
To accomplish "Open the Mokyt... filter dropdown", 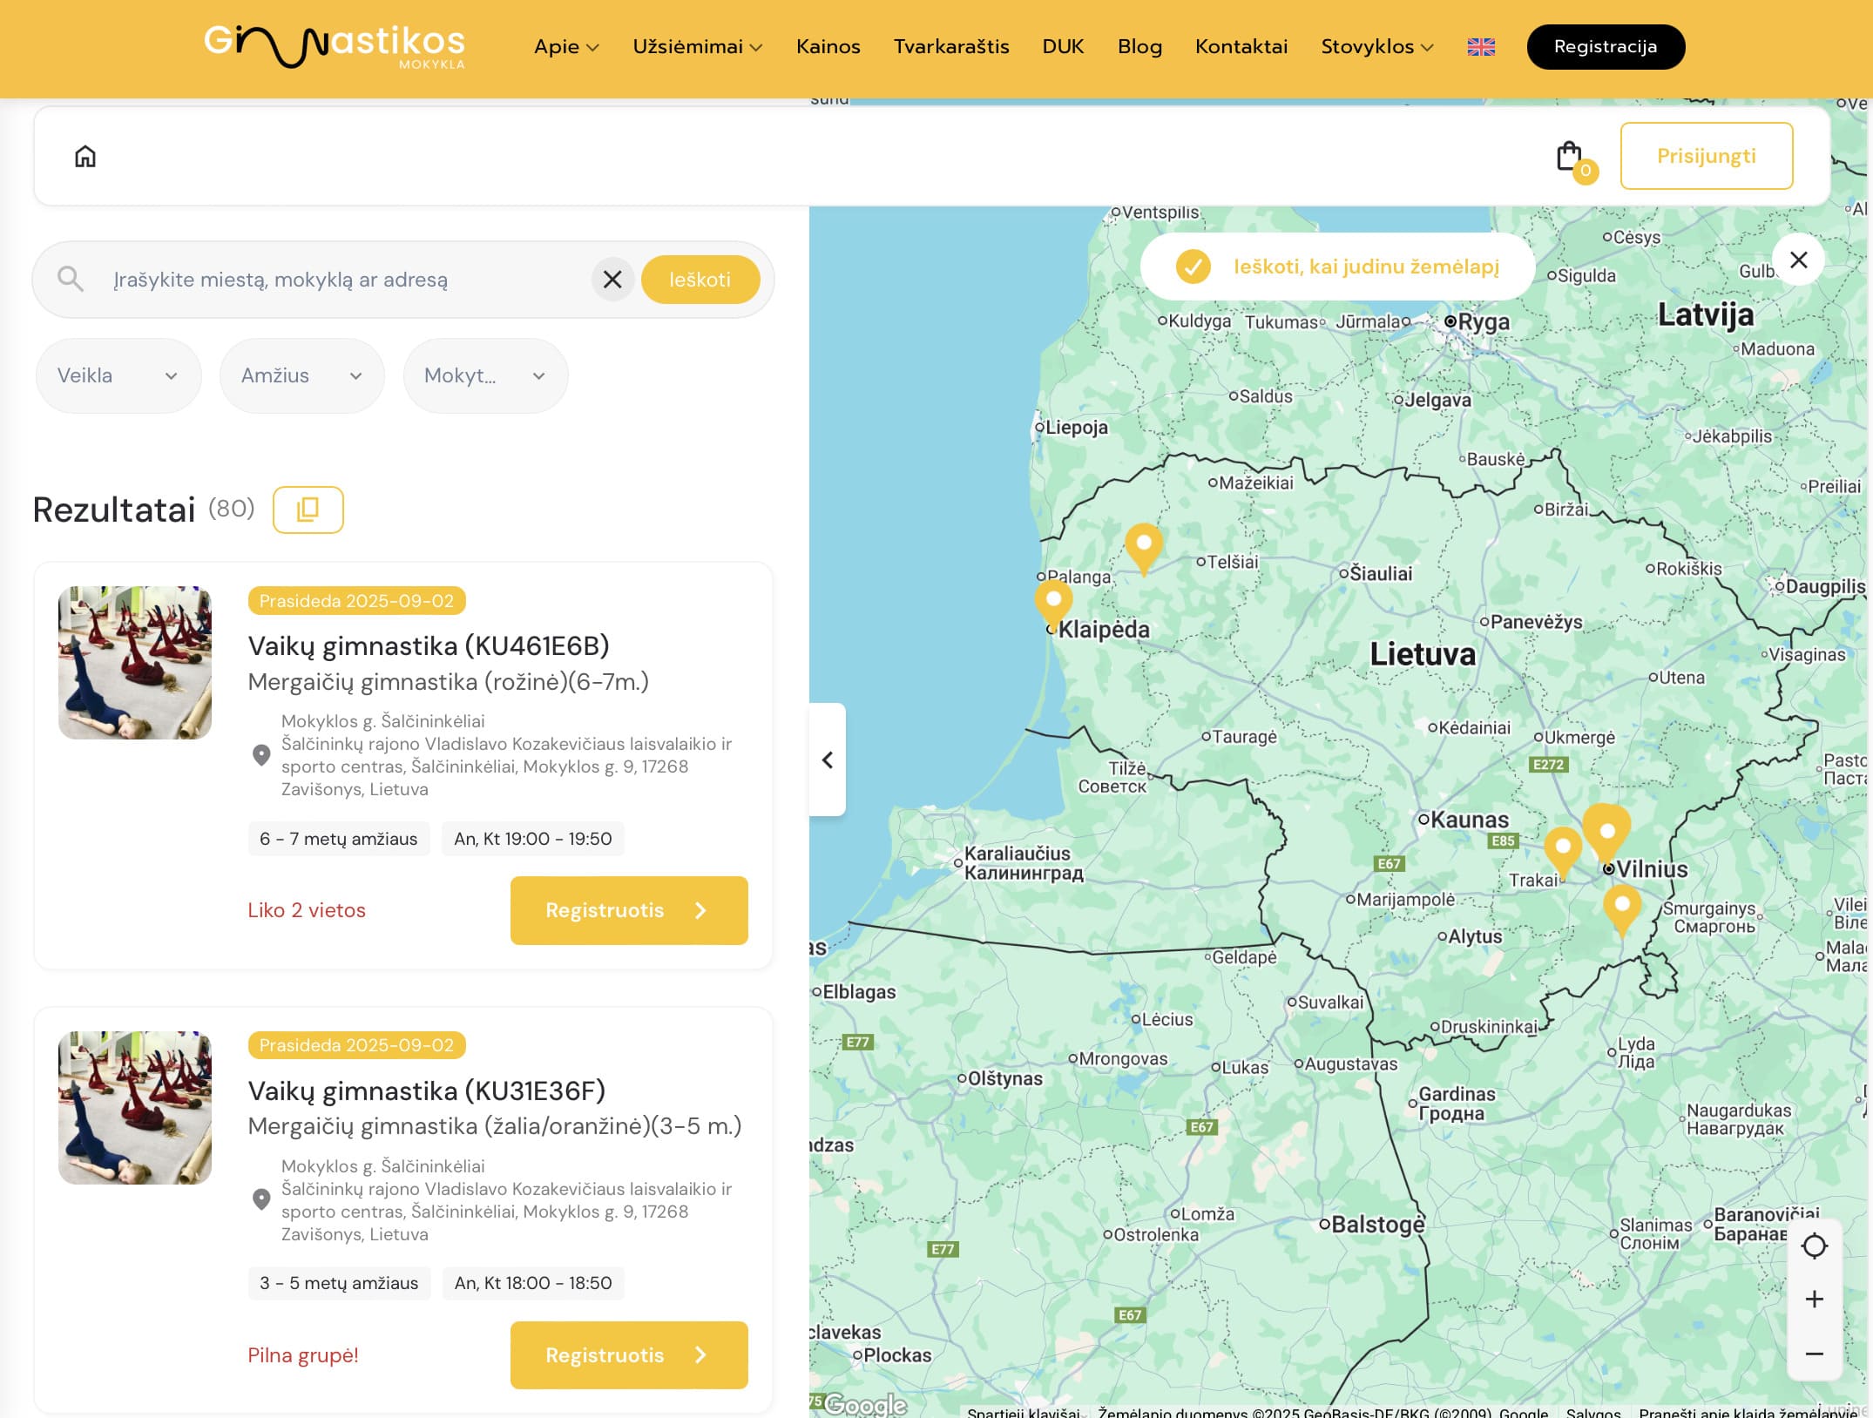I will click(485, 376).
